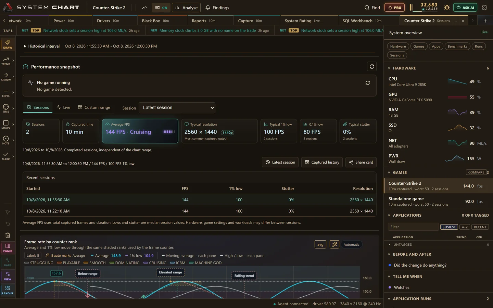The width and height of the screenshot is (493, 308).
Task: Refresh the No game running status
Action: 368,83
